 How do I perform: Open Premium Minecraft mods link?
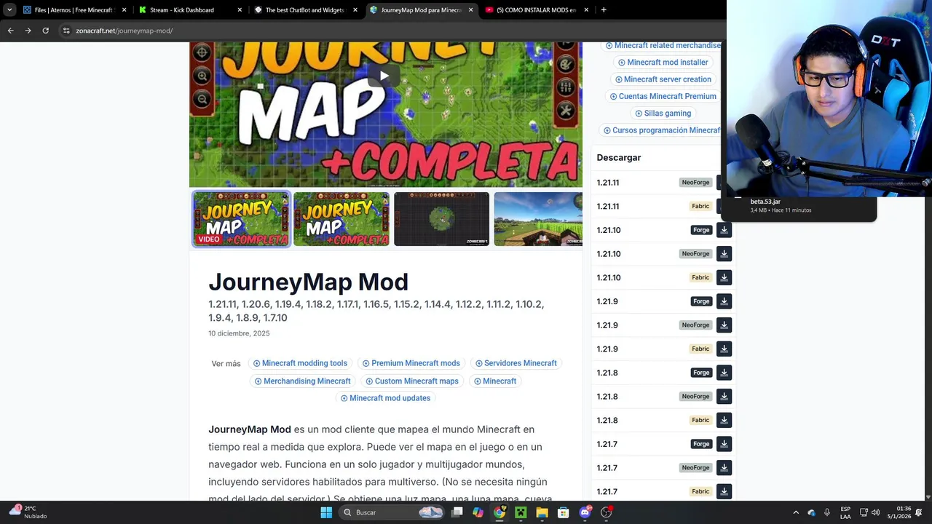(411, 363)
